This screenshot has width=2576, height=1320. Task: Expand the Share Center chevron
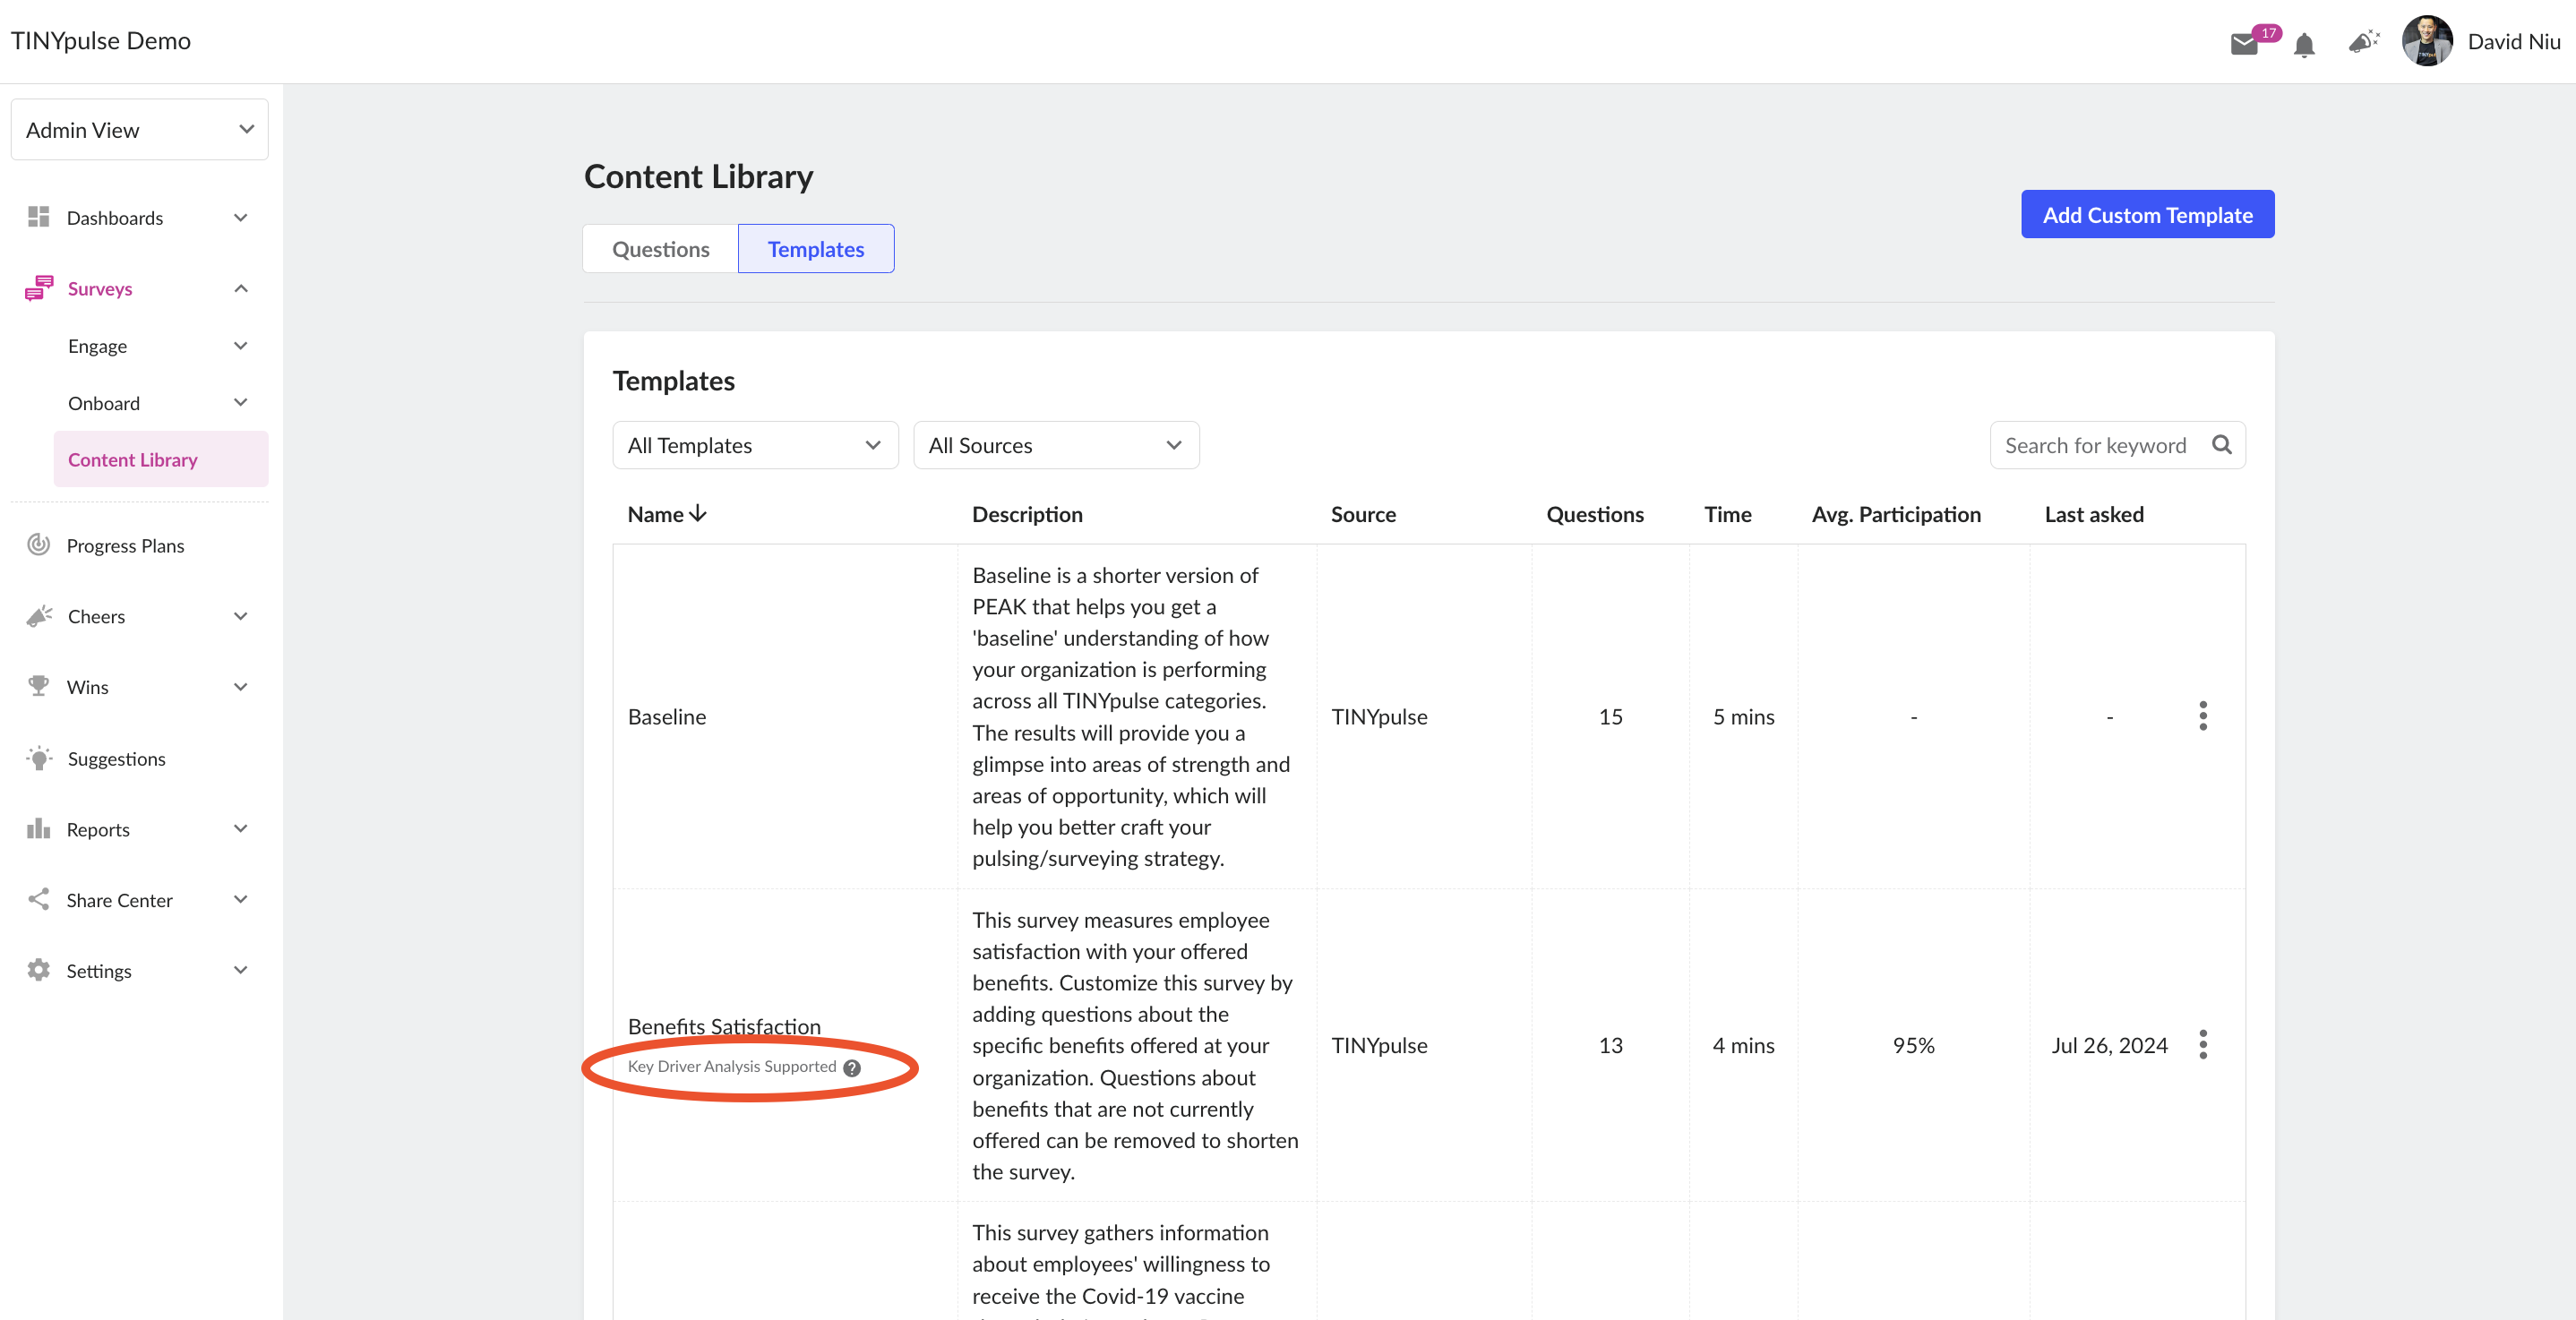pyautogui.click(x=241, y=899)
